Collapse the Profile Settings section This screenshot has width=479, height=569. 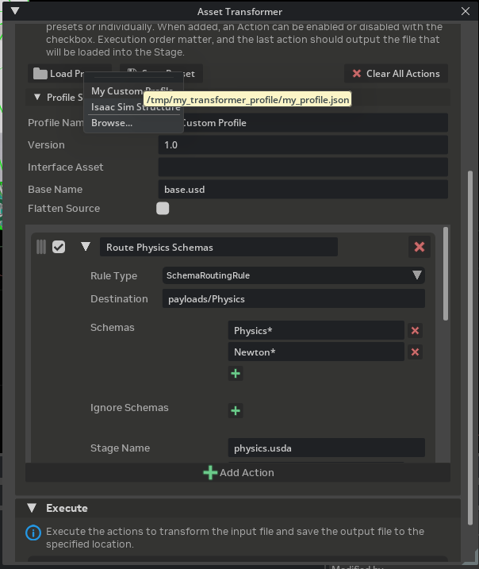tap(37, 97)
